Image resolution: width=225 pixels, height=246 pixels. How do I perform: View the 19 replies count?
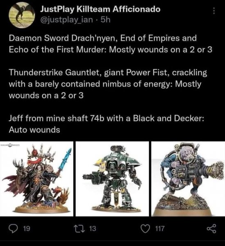(27, 229)
